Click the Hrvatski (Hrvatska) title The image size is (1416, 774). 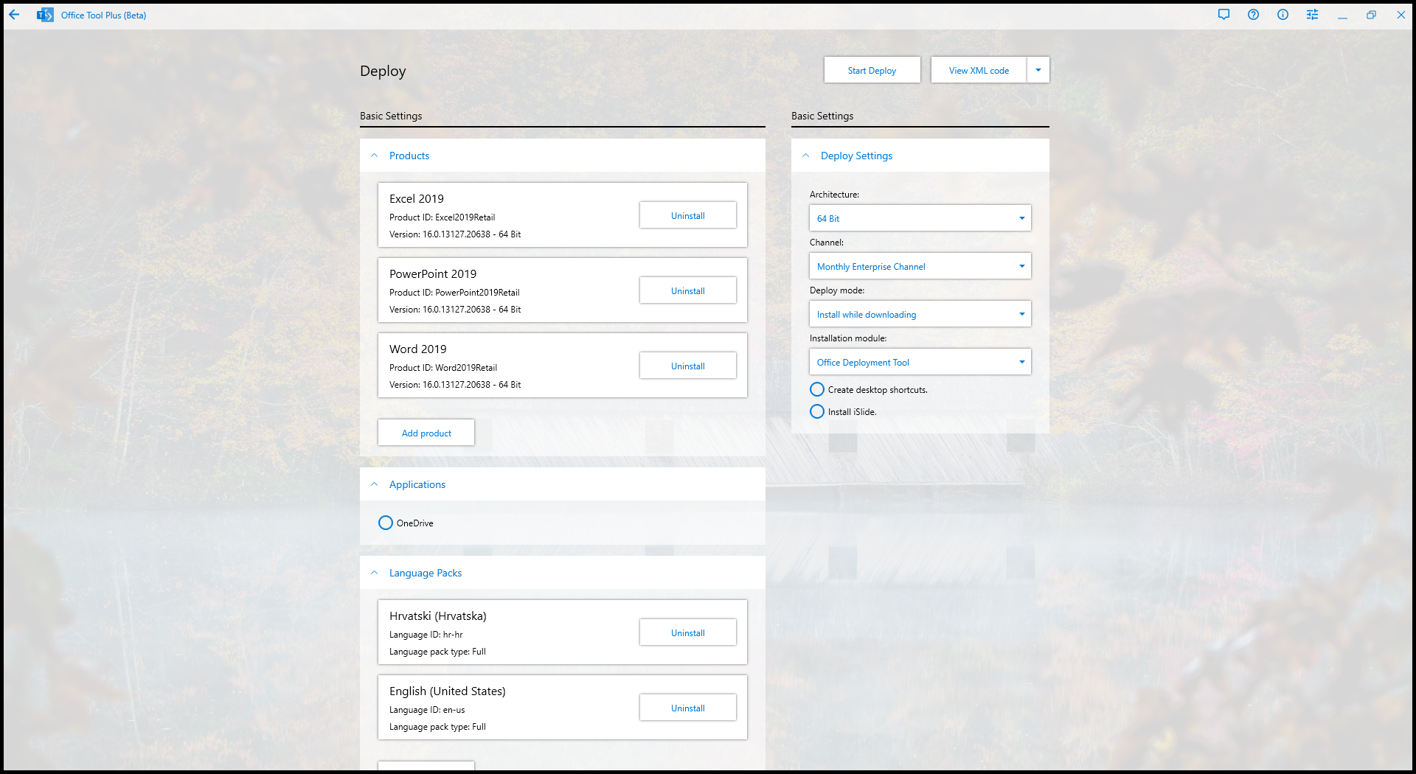pos(438,616)
